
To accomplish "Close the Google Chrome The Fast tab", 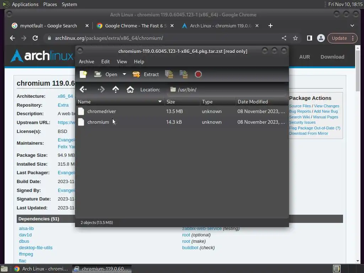I will (172, 26).
